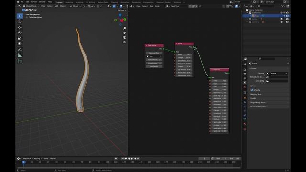The width and height of the screenshot is (306, 172).
Task: Expand the Keying Sets panel
Action: (256, 94)
